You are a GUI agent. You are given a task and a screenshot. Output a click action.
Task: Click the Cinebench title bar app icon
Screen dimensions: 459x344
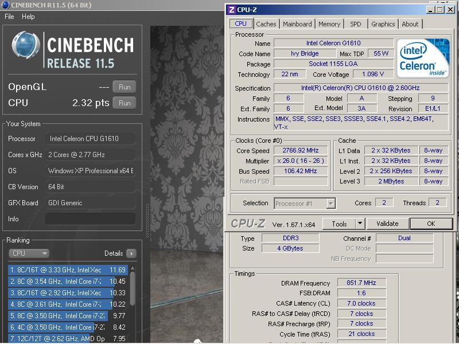[5, 5]
